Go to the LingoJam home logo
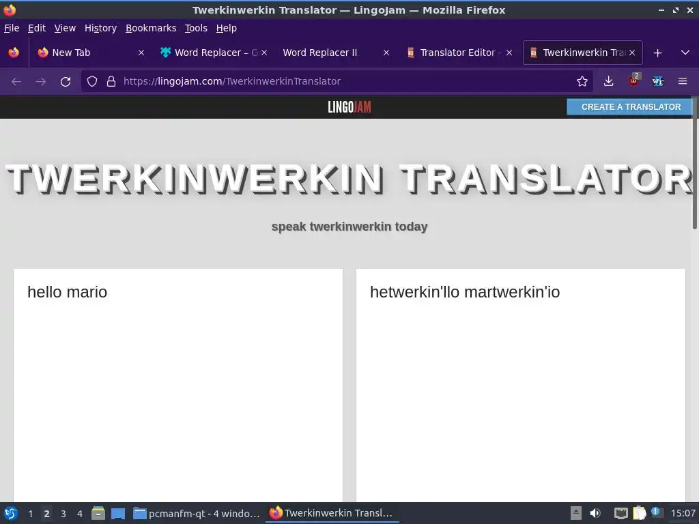The image size is (699, 524). 349,107
